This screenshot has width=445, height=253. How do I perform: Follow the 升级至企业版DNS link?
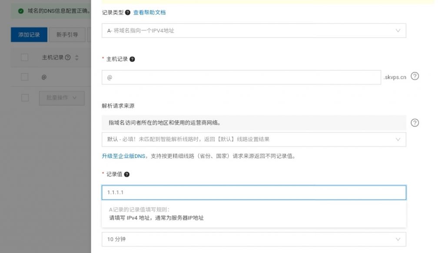123,156
